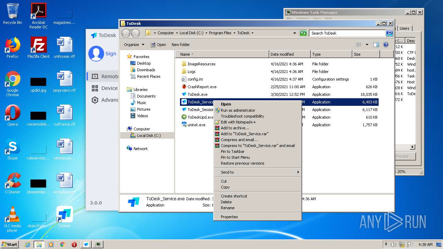This screenshot has height=249, width=443.
Task: Expand the Computer breadcrumb arrow
Action: (177, 33)
